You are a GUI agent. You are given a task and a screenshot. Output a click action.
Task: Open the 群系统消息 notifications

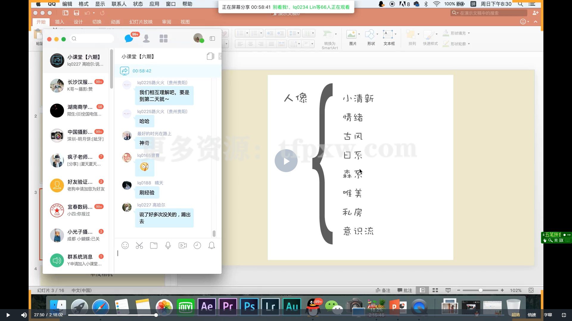(x=76, y=260)
